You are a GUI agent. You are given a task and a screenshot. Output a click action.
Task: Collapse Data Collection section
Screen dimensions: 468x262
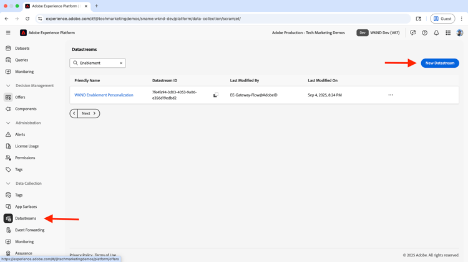pos(8,184)
